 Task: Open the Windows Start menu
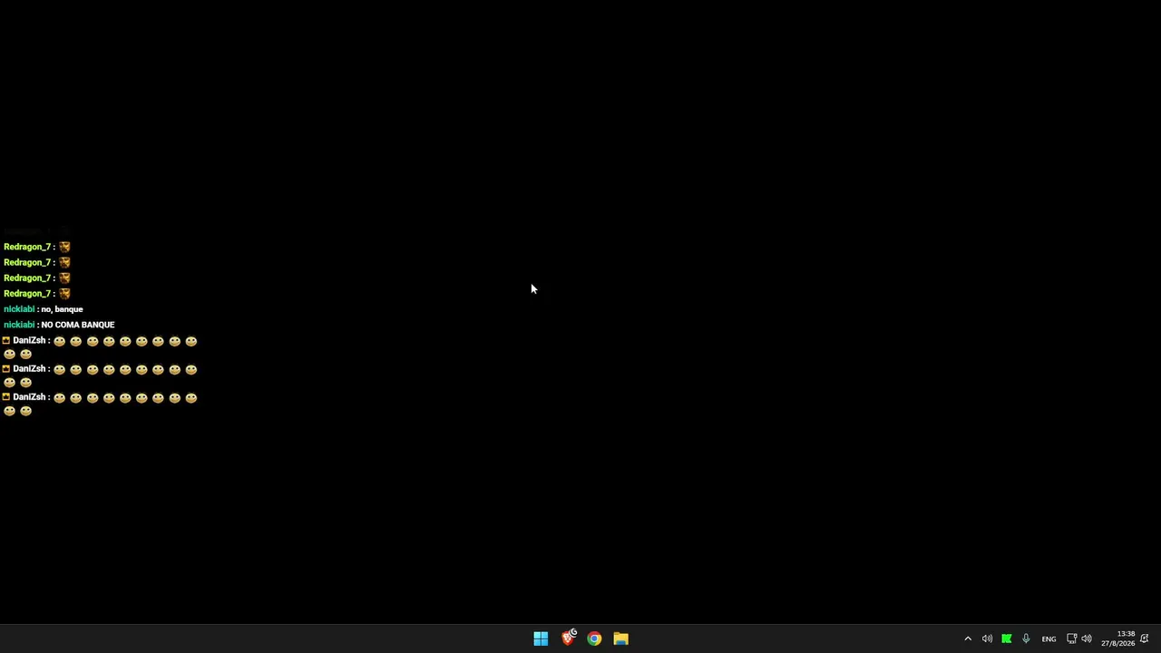pos(541,638)
